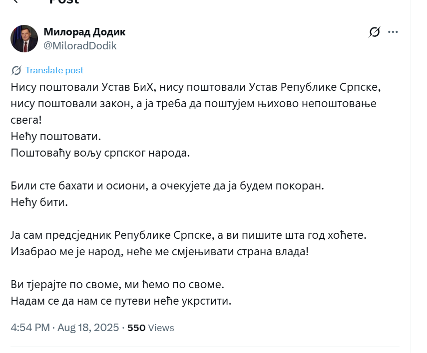Click the Translate post link
Image resolution: width=427 pixels, height=353 pixels.
click(54, 70)
